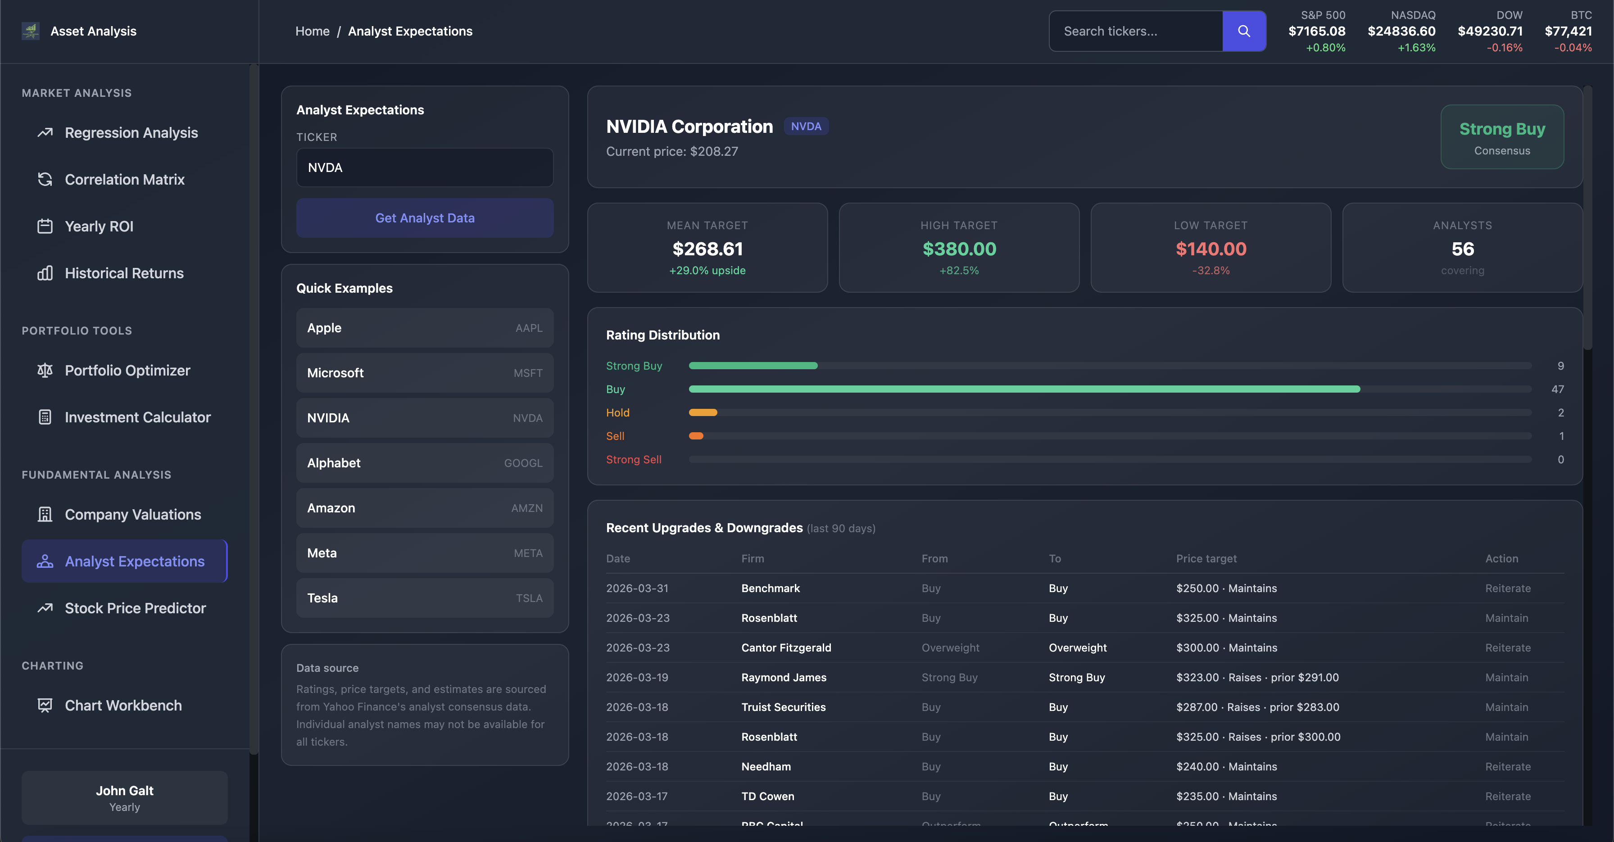Viewport: 1614px width, 842px height.
Task: Click the Company Valuations building icon
Action: point(45,514)
